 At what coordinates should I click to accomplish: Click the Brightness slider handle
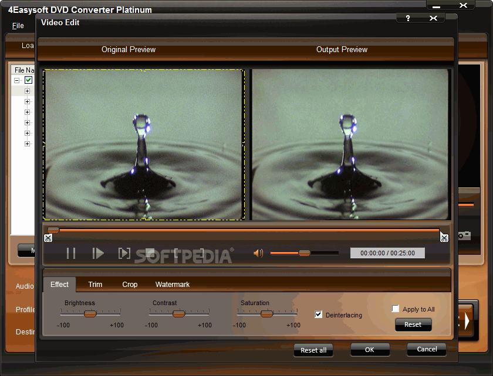[90, 313]
